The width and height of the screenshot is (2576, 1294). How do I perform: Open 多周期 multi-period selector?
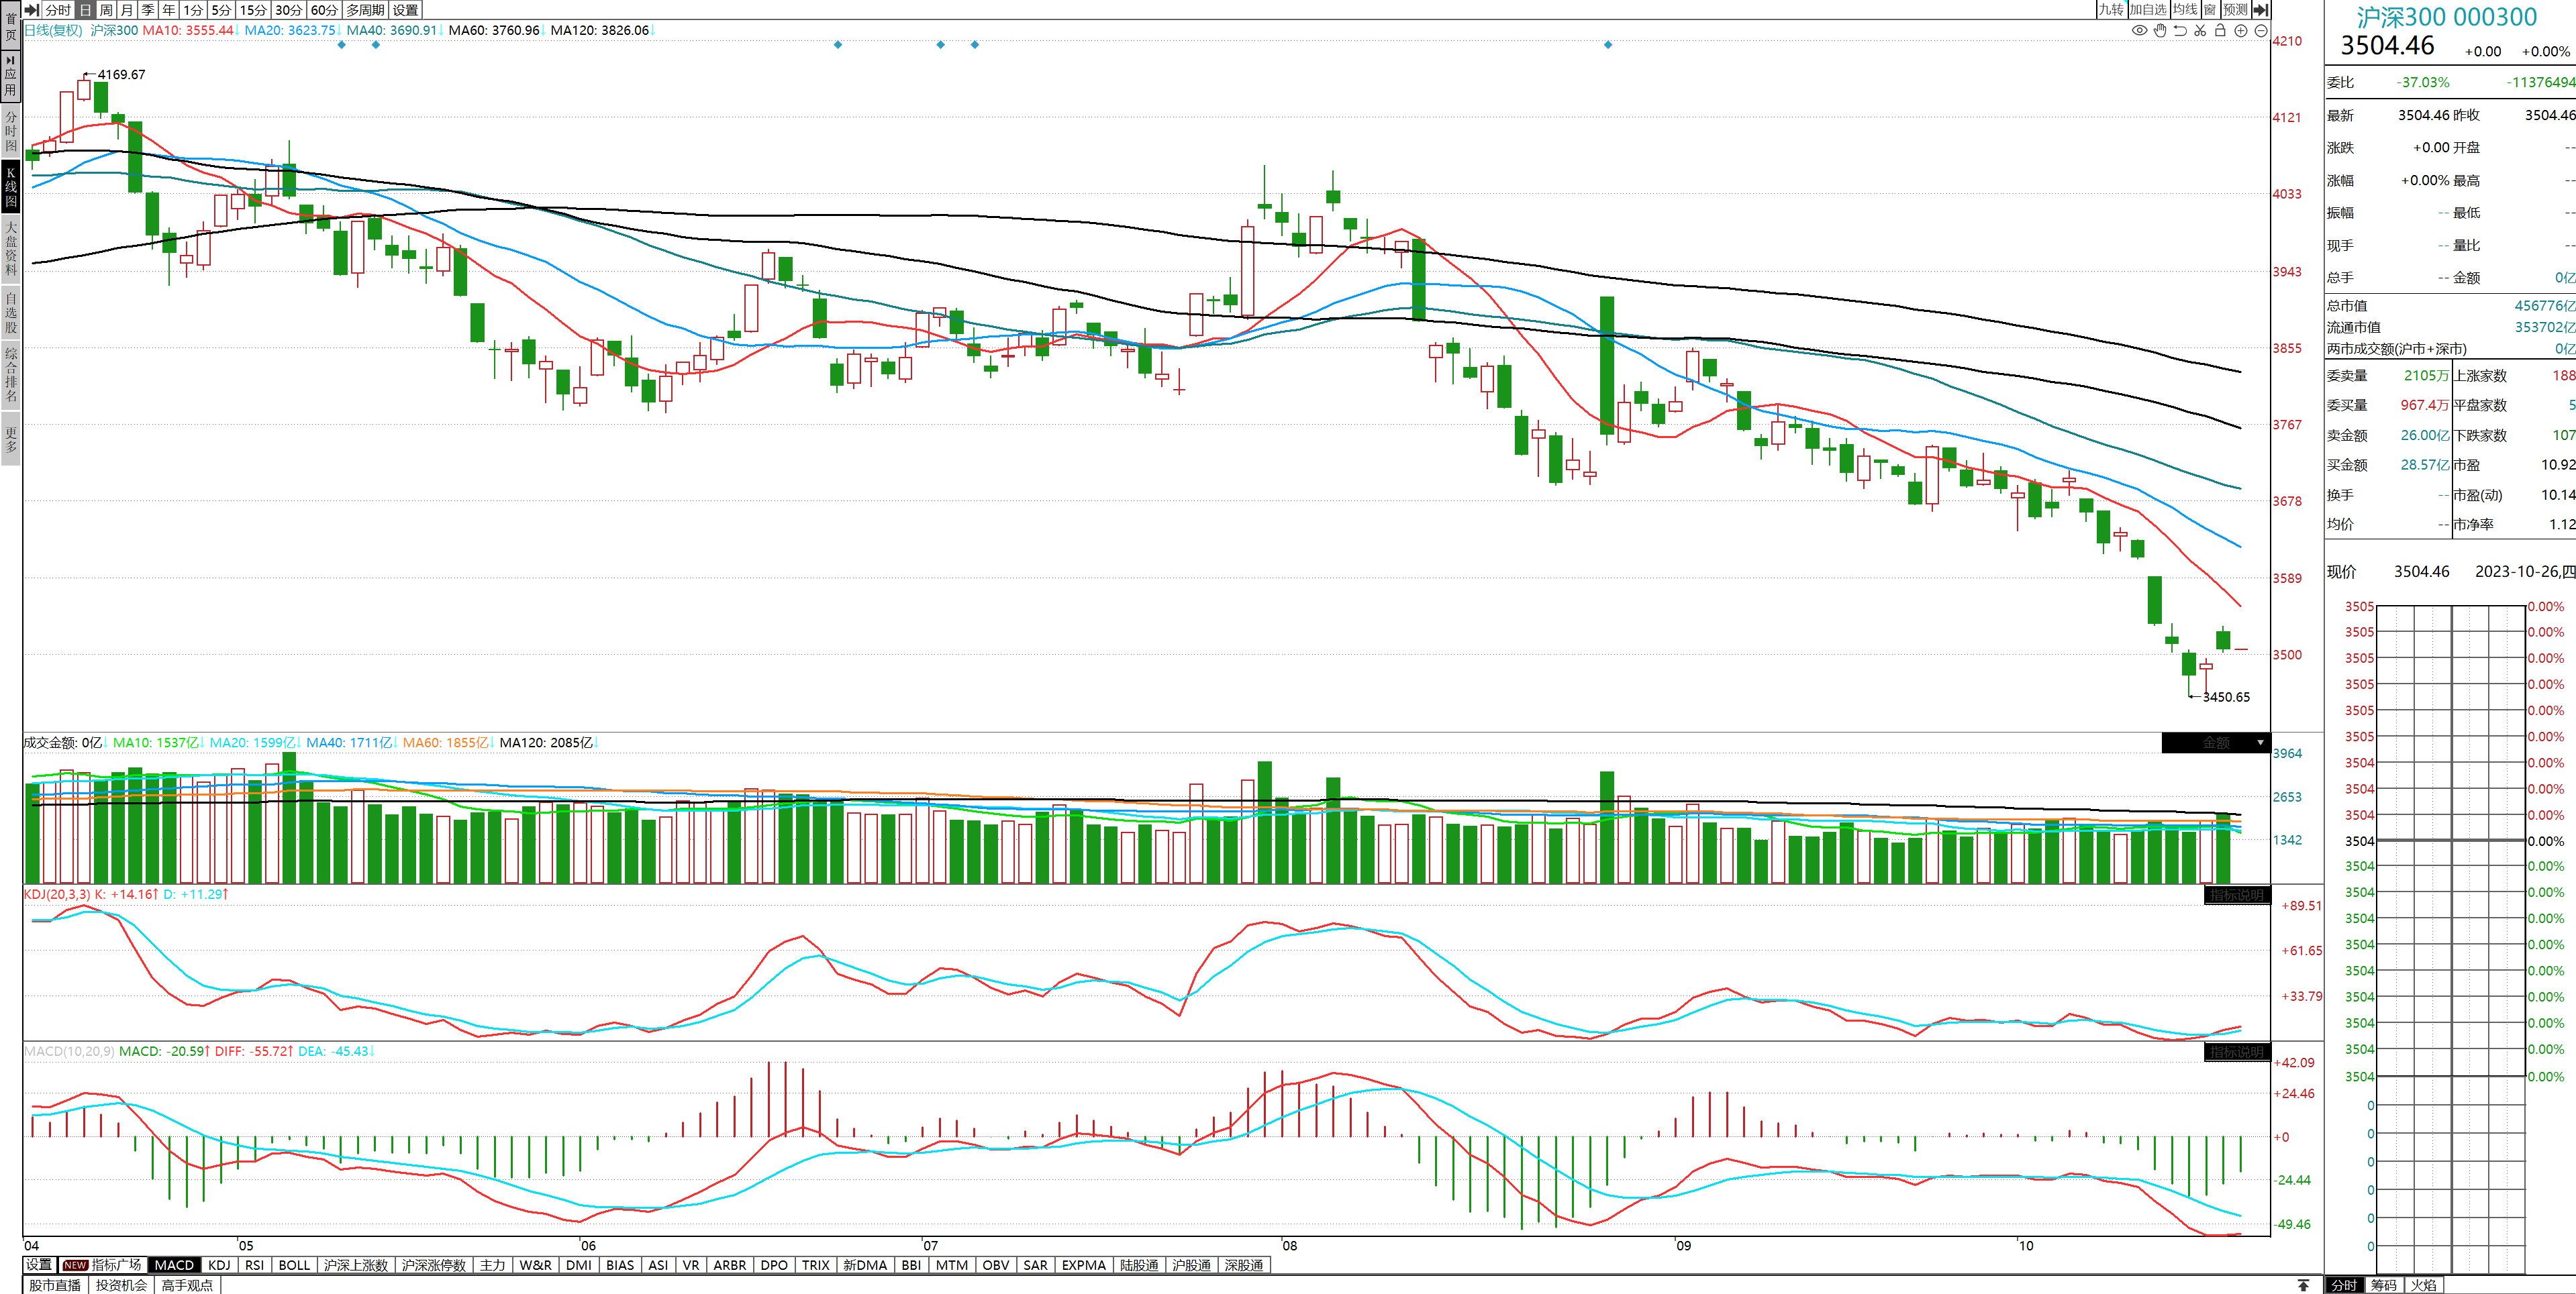pos(365,9)
